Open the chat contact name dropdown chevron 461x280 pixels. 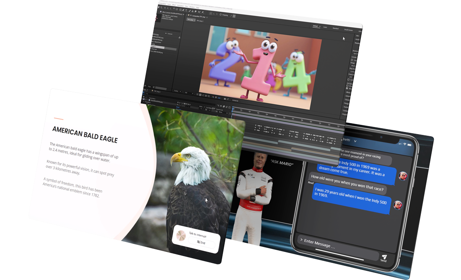pos(355,141)
